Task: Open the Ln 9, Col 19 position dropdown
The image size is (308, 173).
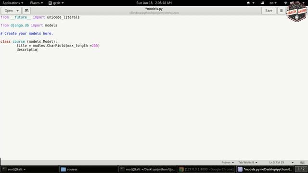Action: click(x=281, y=162)
